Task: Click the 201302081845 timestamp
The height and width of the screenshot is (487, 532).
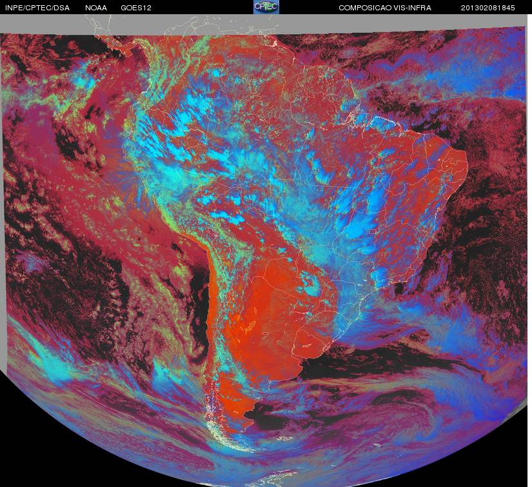Action: (488, 8)
